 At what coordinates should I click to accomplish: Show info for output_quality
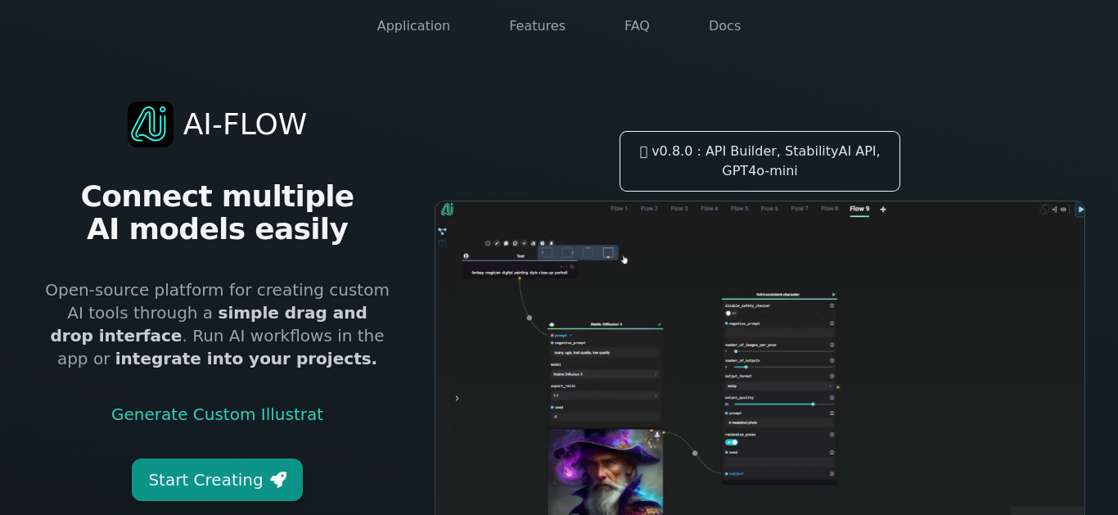click(x=832, y=397)
